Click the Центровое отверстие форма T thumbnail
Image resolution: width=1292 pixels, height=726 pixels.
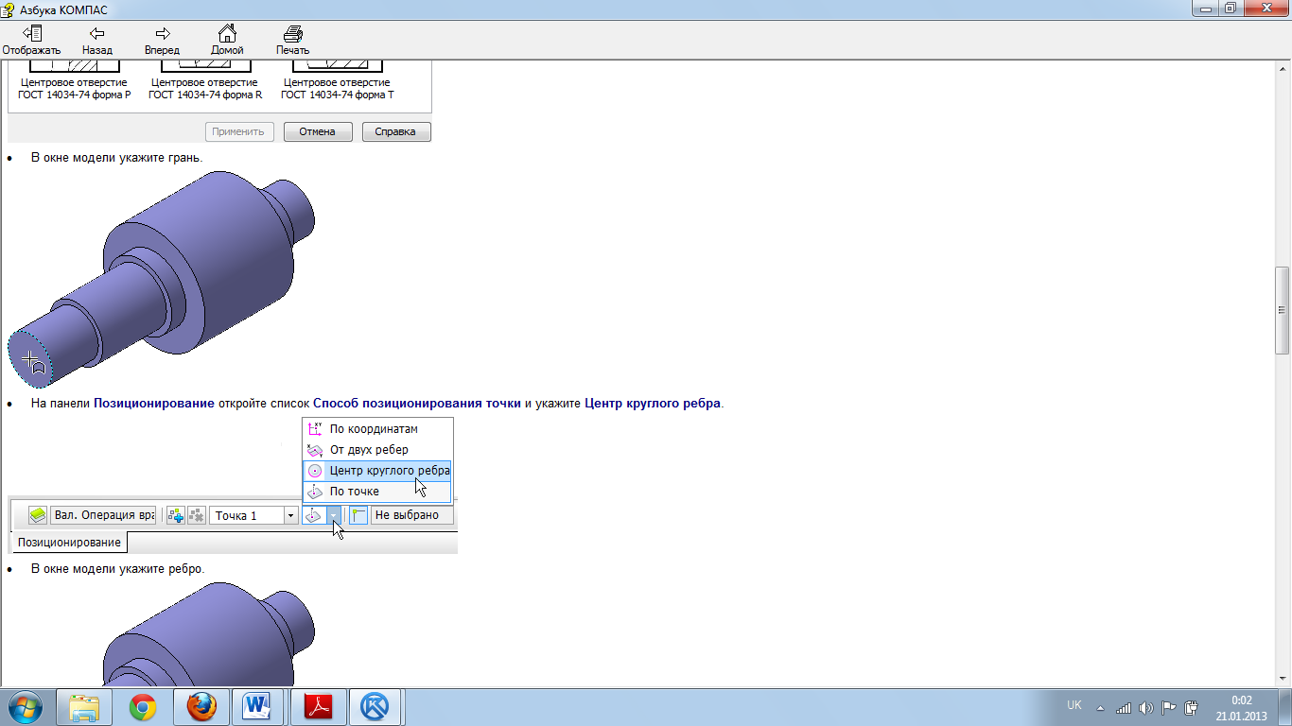click(x=337, y=80)
